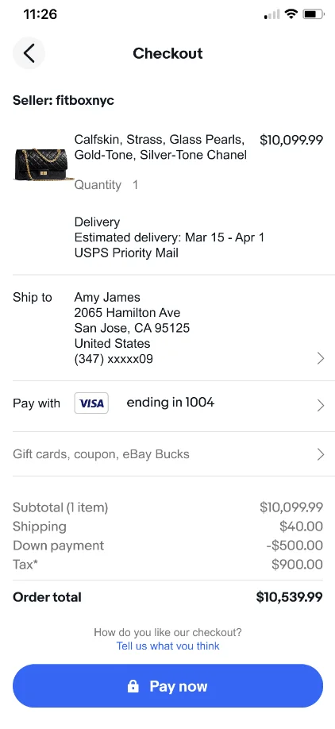Open the 'Tell us what you think' link

(x=167, y=646)
